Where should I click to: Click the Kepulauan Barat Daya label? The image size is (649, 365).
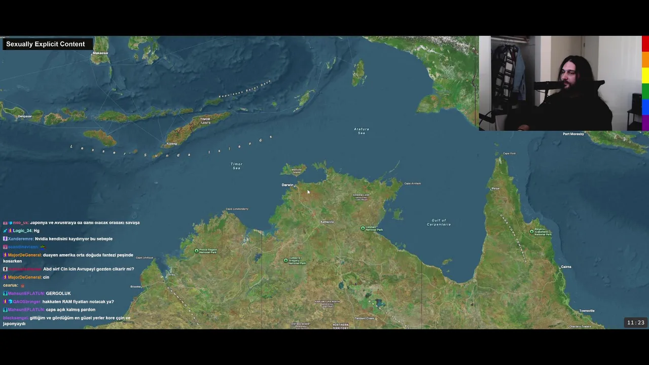pyautogui.click(x=245, y=89)
